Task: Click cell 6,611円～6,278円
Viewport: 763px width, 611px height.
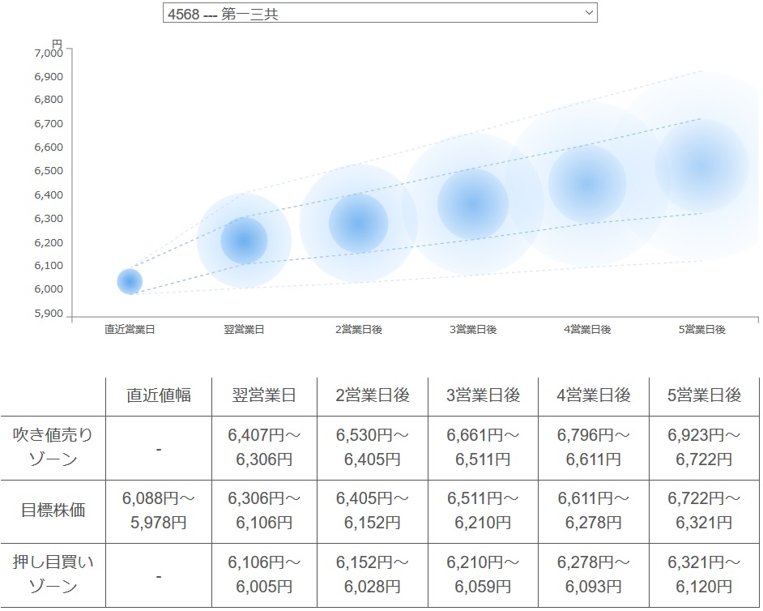Action: pos(594,511)
